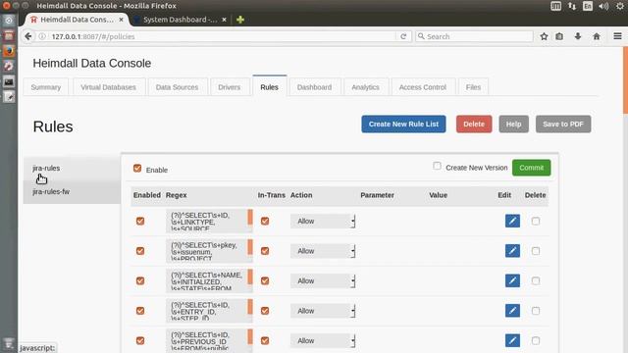Open system volume indicator

point(603,6)
